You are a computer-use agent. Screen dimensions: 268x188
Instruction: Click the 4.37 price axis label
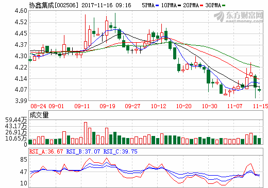point(21,45)
